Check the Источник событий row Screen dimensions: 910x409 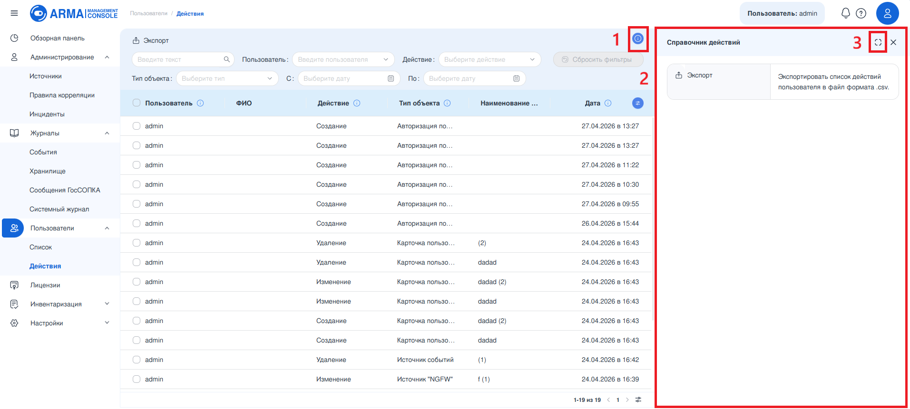(137, 360)
